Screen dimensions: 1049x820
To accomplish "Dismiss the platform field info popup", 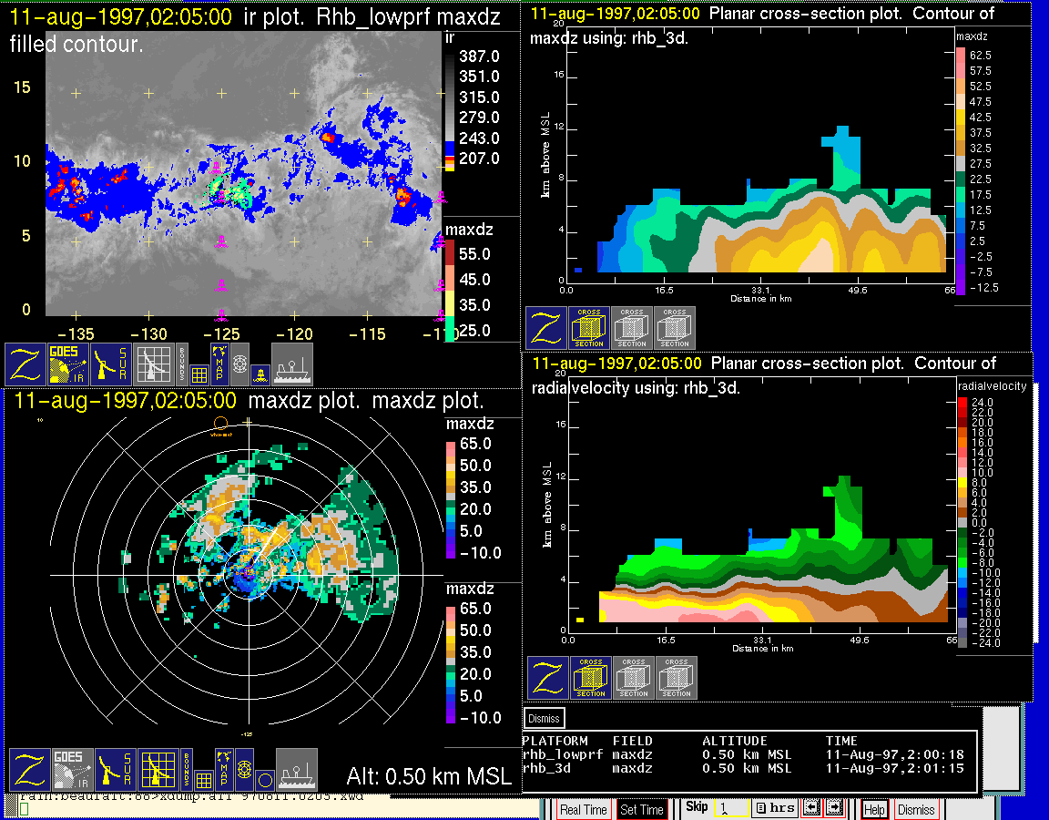I will [545, 718].
